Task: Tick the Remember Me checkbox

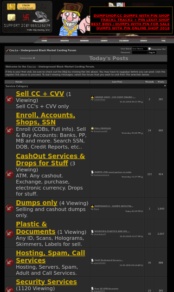Action: click(x=149, y=49)
